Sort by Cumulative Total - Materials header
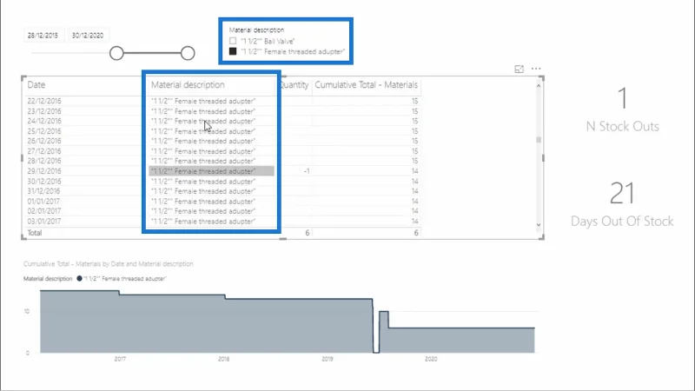The image size is (695, 391). click(x=366, y=84)
